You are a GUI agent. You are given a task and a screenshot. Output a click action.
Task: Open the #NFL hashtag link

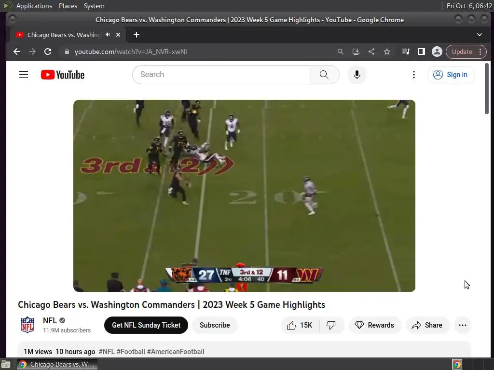pyautogui.click(x=107, y=351)
